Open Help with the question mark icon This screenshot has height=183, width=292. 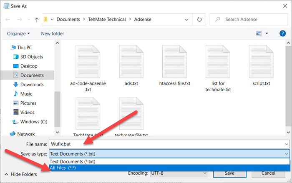pos(282,33)
